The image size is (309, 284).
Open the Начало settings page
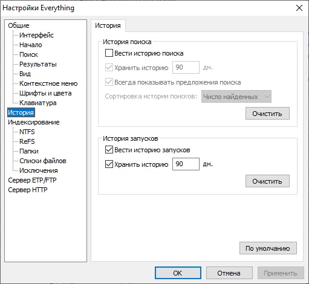tap(31, 45)
